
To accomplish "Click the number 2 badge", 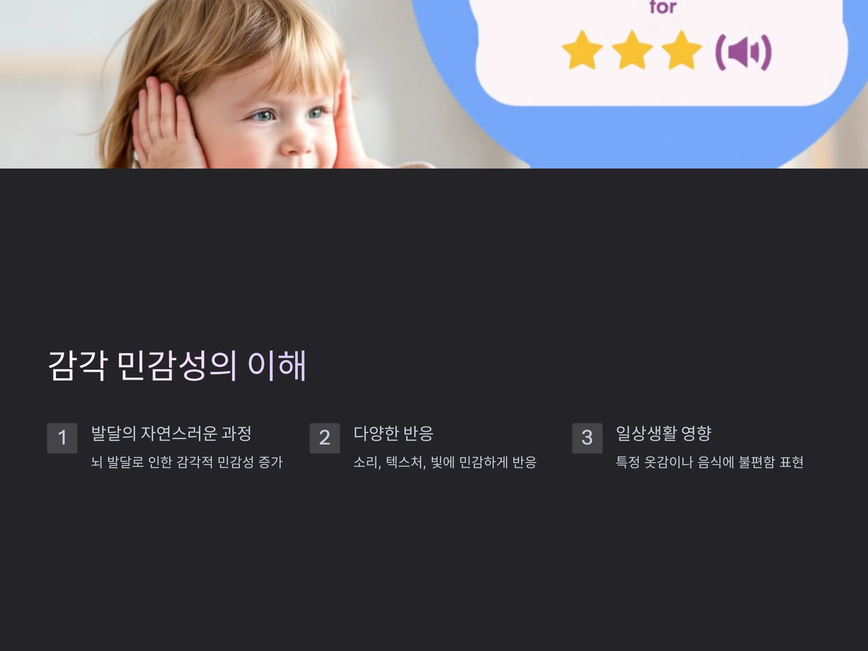I will coord(324,438).
